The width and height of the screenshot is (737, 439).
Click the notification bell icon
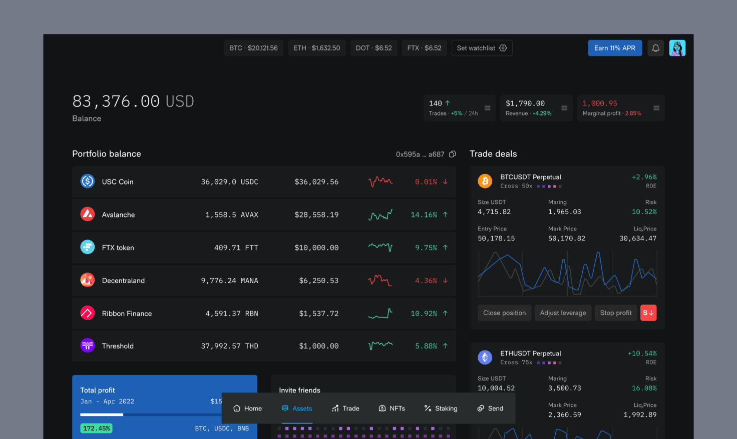point(655,48)
